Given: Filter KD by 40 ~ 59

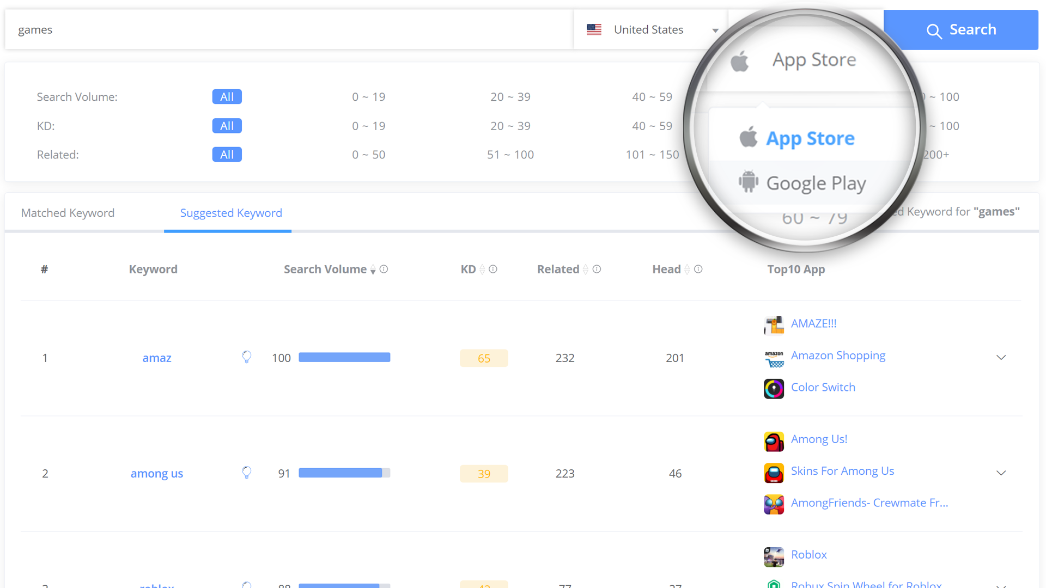Looking at the screenshot, I should point(652,126).
